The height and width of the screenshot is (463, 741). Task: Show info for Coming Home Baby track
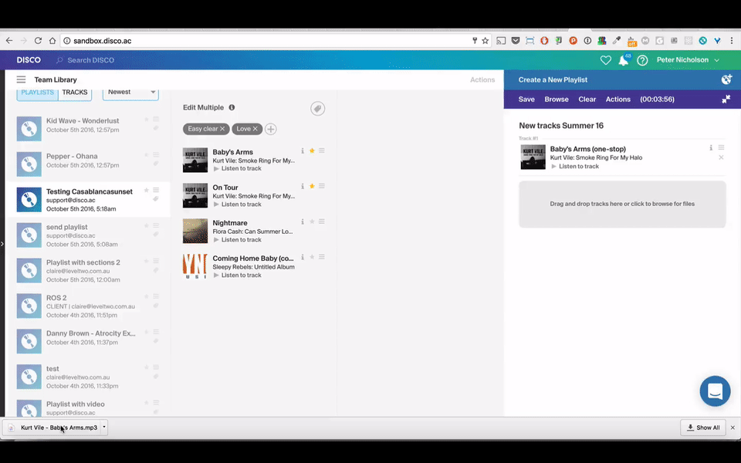click(303, 257)
